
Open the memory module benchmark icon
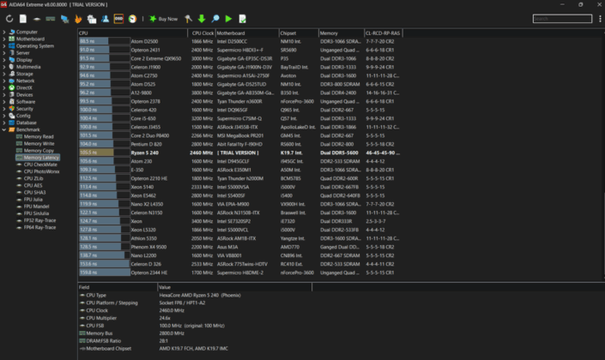50,19
